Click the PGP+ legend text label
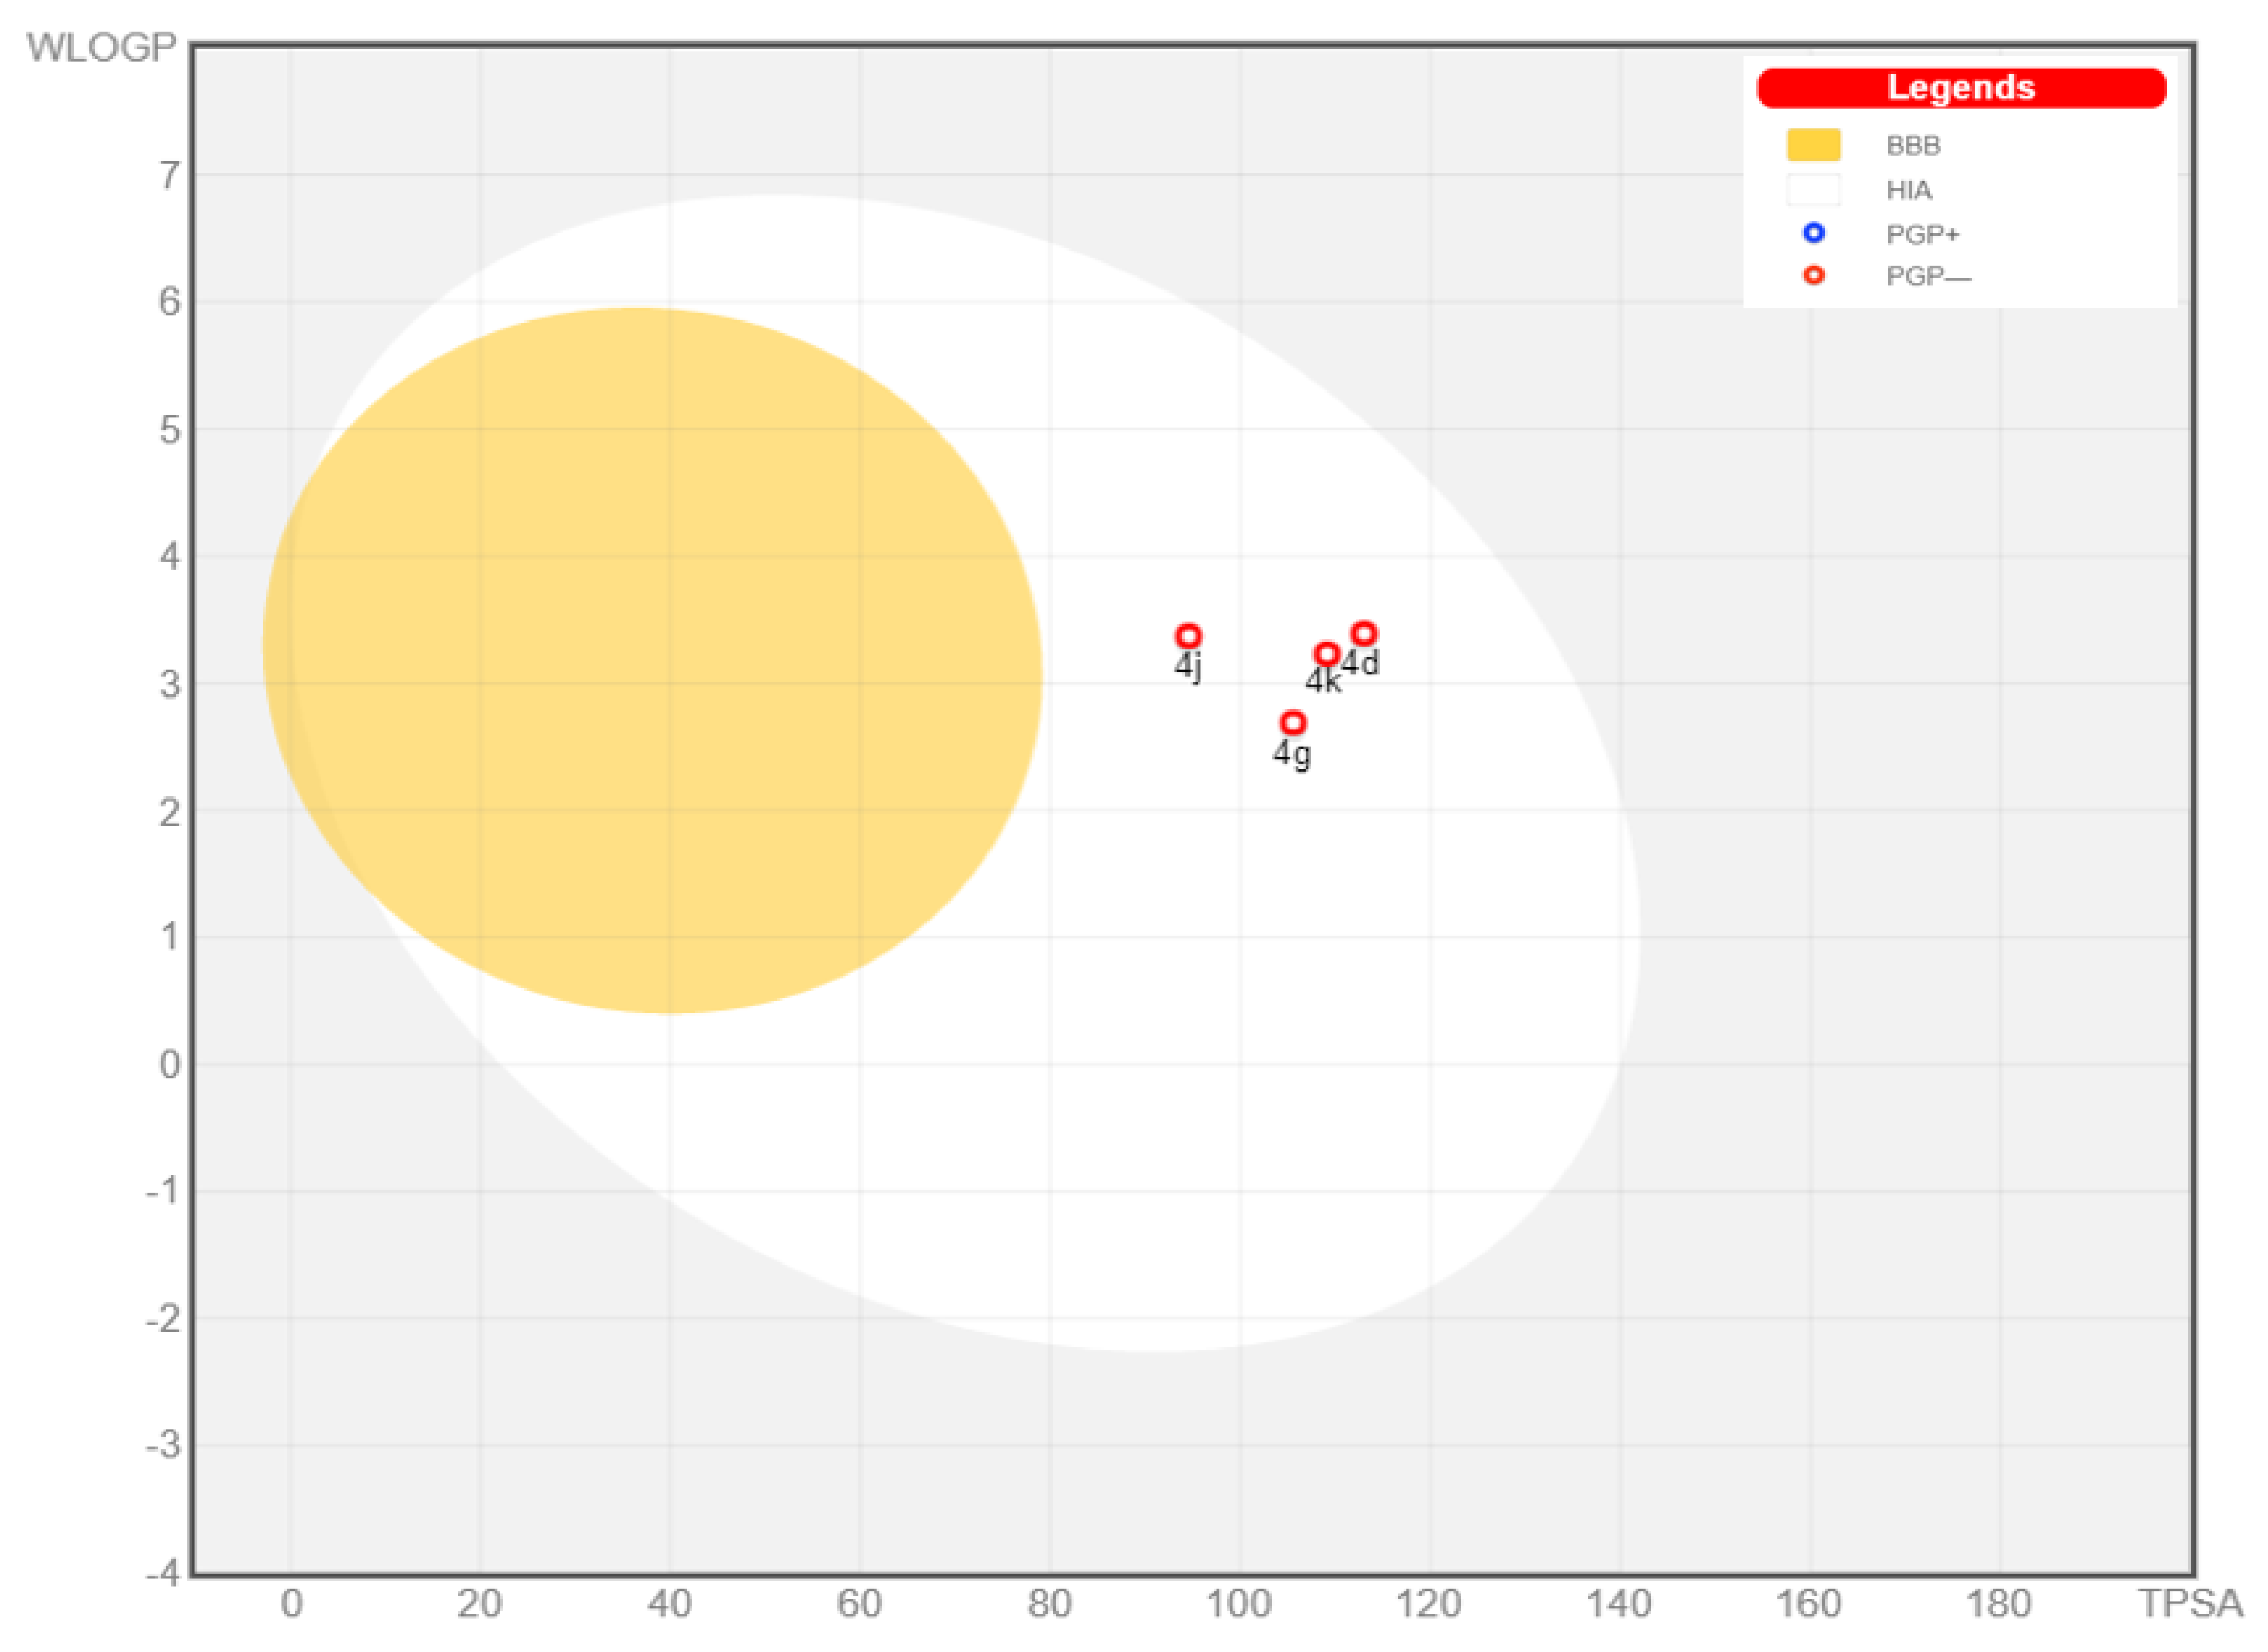 click(1922, 235)
